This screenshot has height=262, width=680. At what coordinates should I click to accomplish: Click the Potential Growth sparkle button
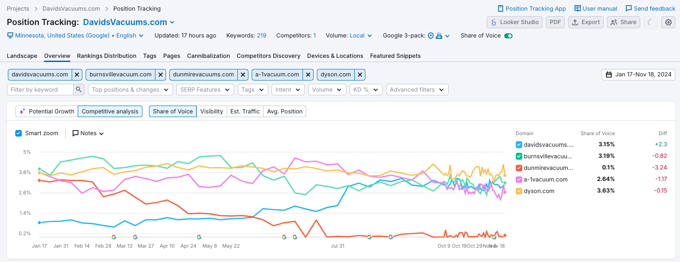(47, 112)
